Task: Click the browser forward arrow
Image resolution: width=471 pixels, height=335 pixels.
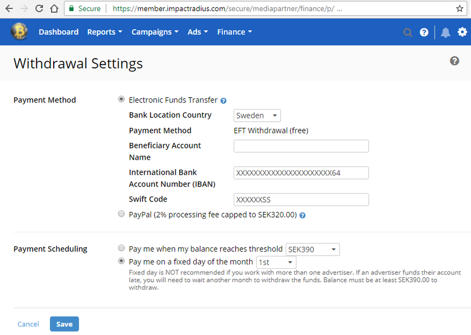Action: (x=24, y=8)
